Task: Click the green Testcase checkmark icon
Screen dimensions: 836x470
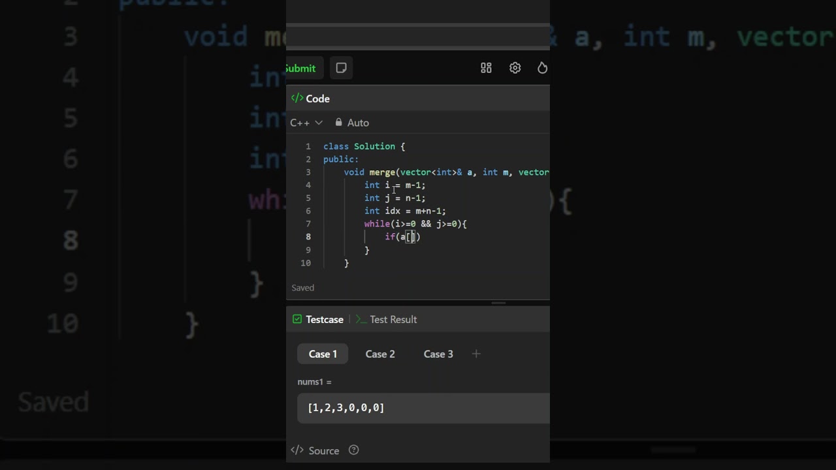Action: click(297, 319)
